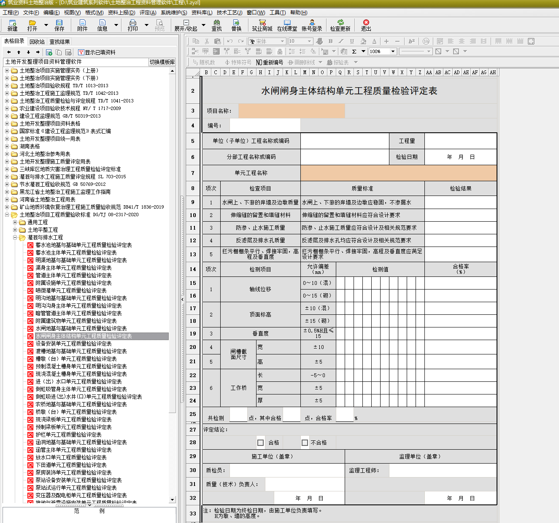Click the redo arrow icon
Viewport: 559px width, 523px height.
coord(240,41)
